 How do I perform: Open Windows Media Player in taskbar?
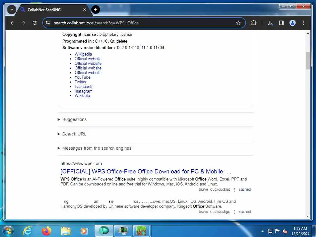(84, 231)
